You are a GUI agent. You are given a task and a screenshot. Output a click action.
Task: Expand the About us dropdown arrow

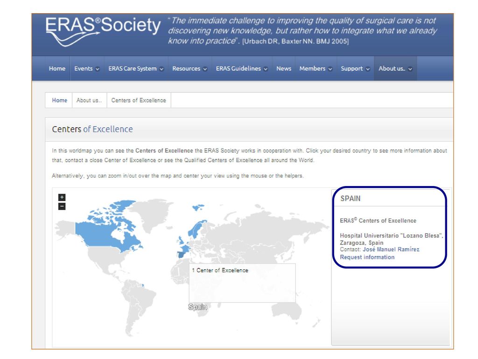tap(410, 69)
